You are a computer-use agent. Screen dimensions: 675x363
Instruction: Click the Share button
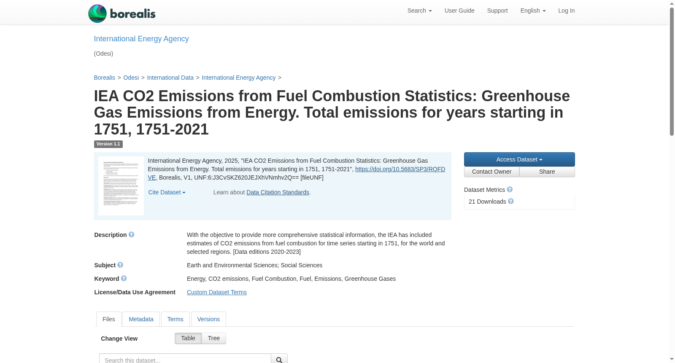pyautogui.click(x=547, y=172)
